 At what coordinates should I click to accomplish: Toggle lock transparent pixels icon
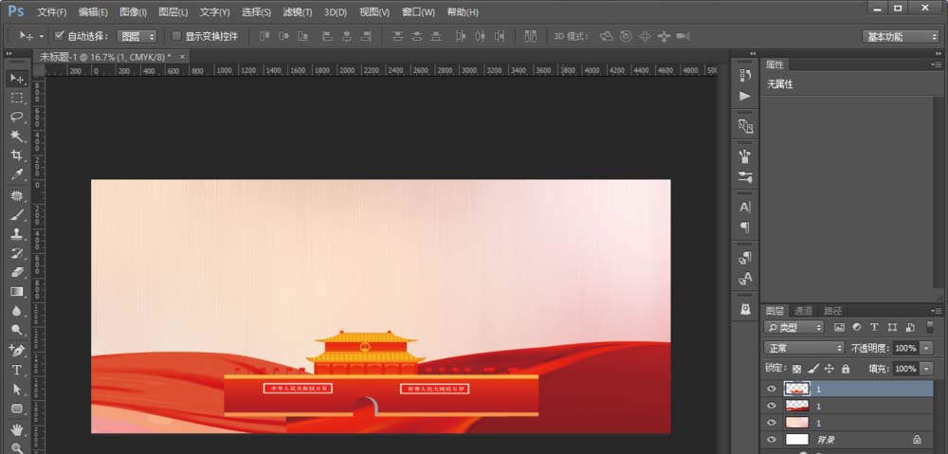pos(797,368)
